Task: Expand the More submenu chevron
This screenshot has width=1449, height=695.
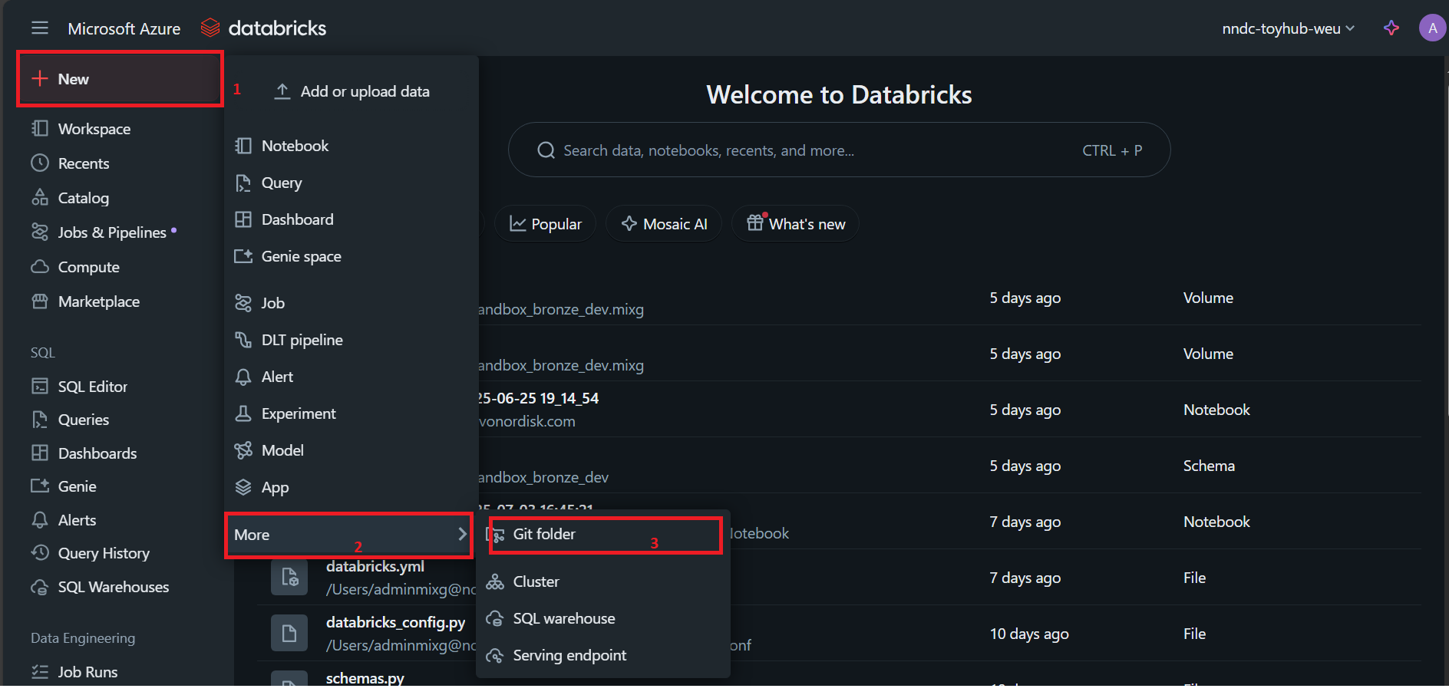Action: click(462, 534)
